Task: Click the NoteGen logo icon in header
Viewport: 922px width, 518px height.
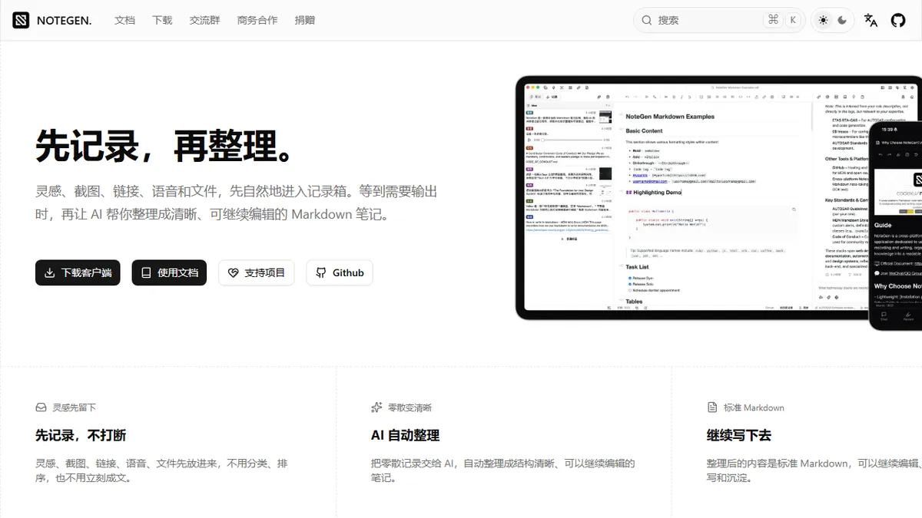Action: [x=21, y=21]
